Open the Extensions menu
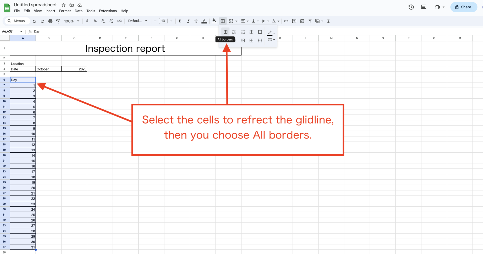This screenshot has width=483, height=254. tap(108, 11)
